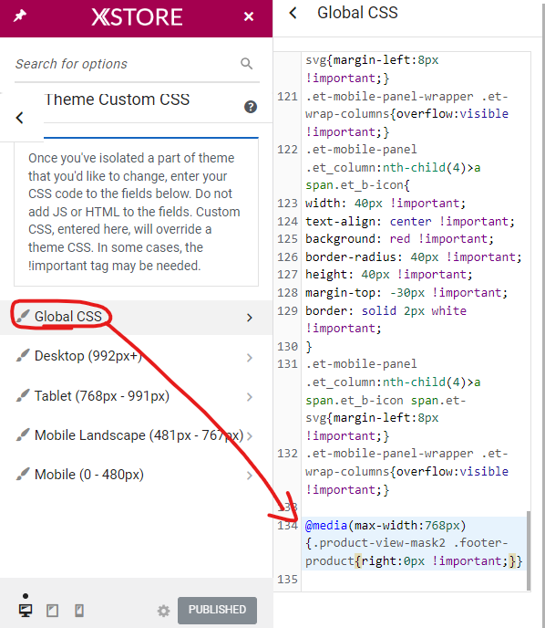
Task: Click line 124 text-align: center
Action: 410,222
